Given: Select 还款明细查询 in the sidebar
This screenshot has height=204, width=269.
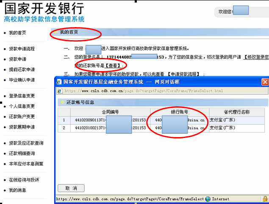Looking at the screenshot, I should click(x=22, y=154).
